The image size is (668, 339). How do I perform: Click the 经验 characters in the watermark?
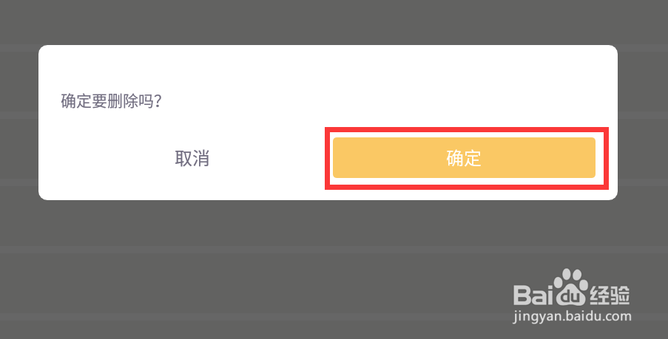click(x=610, y=295)
